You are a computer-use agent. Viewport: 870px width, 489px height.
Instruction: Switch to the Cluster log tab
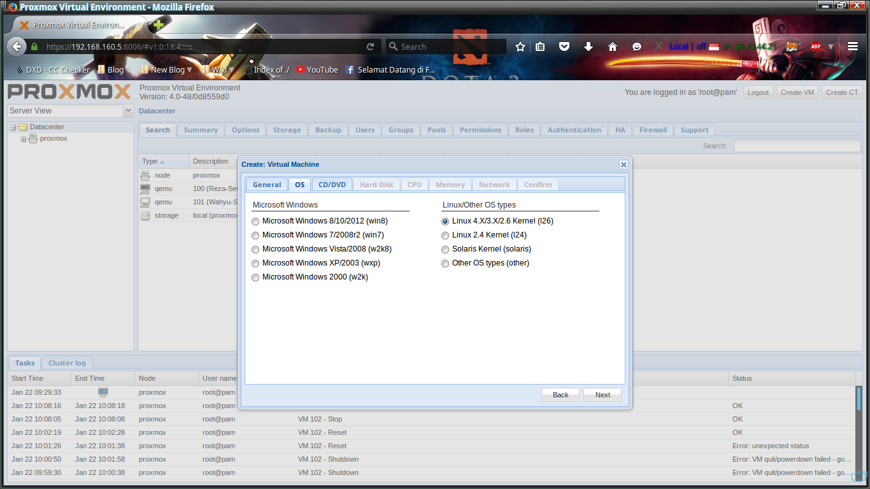(x=67, y=363)
